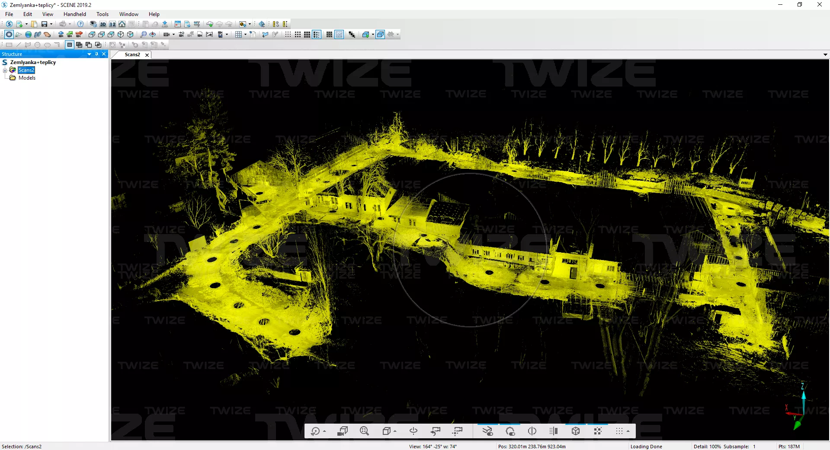This screenshot has height=450, width=830.
Task: Click the rectangle selection tool icon
Action: [9, 45]
